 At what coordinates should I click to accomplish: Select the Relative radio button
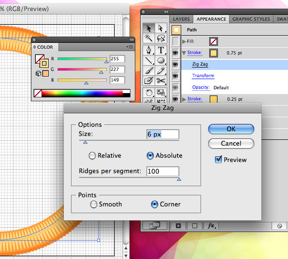pos(92,156)
